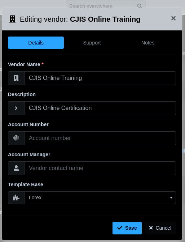Click the puzzle piece icon beside Template Base
The width and height of the screenshot is (185, 242).
16,198
